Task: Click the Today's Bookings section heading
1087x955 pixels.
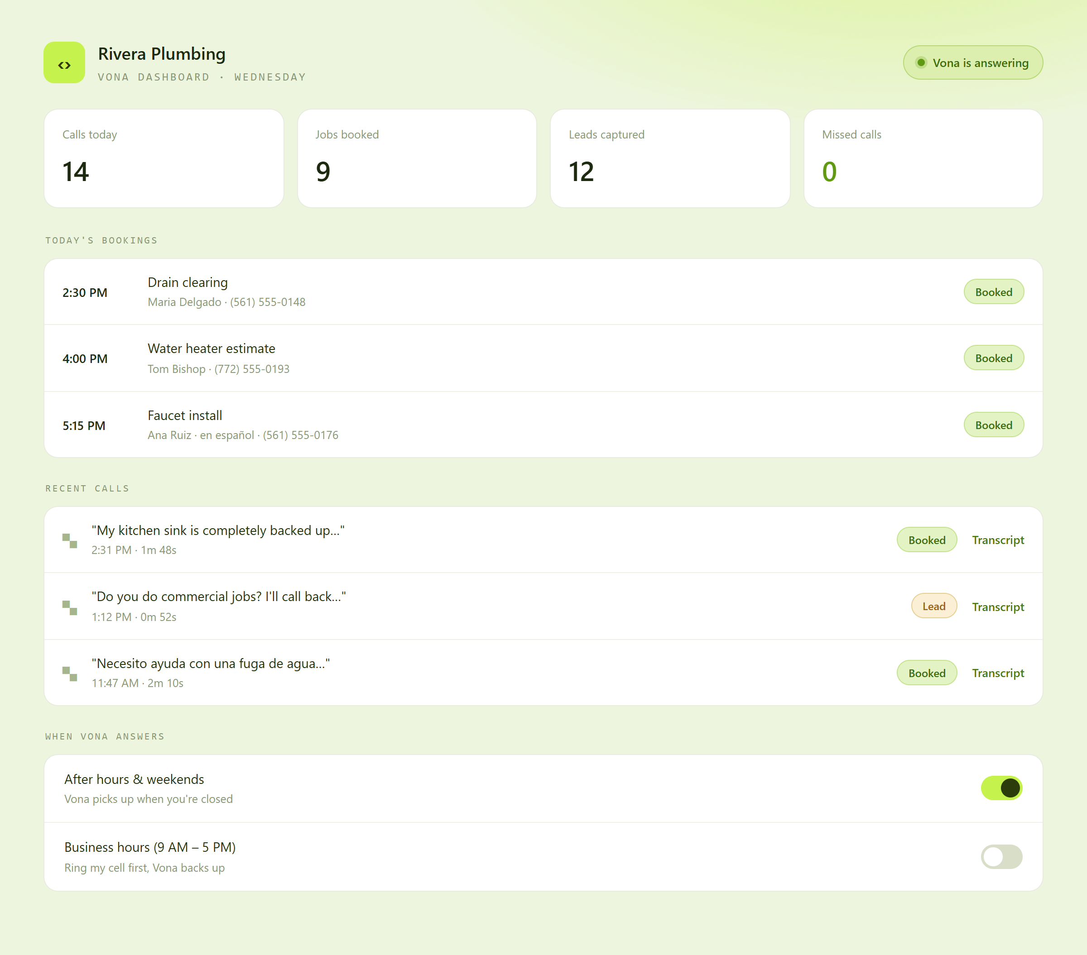Action: click(x=101, y=241)
